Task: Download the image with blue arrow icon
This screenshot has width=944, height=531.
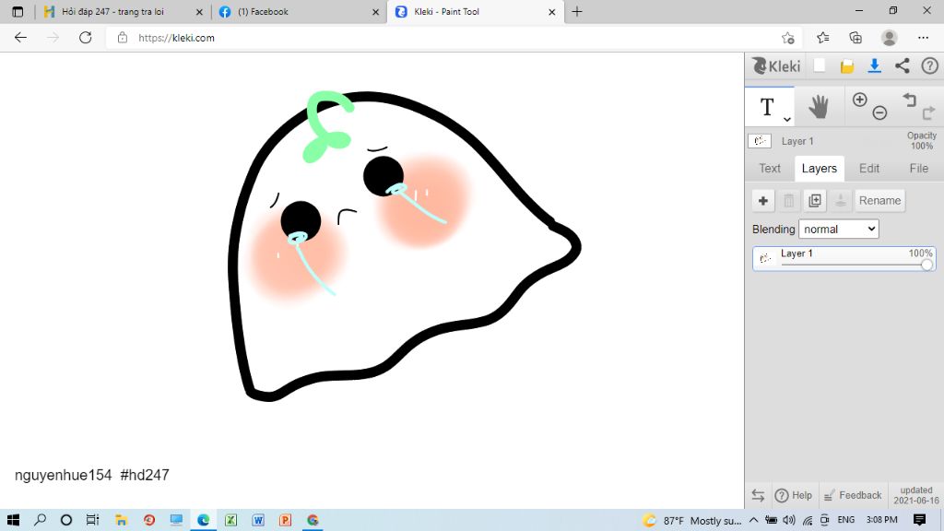Action: point(874,65)
